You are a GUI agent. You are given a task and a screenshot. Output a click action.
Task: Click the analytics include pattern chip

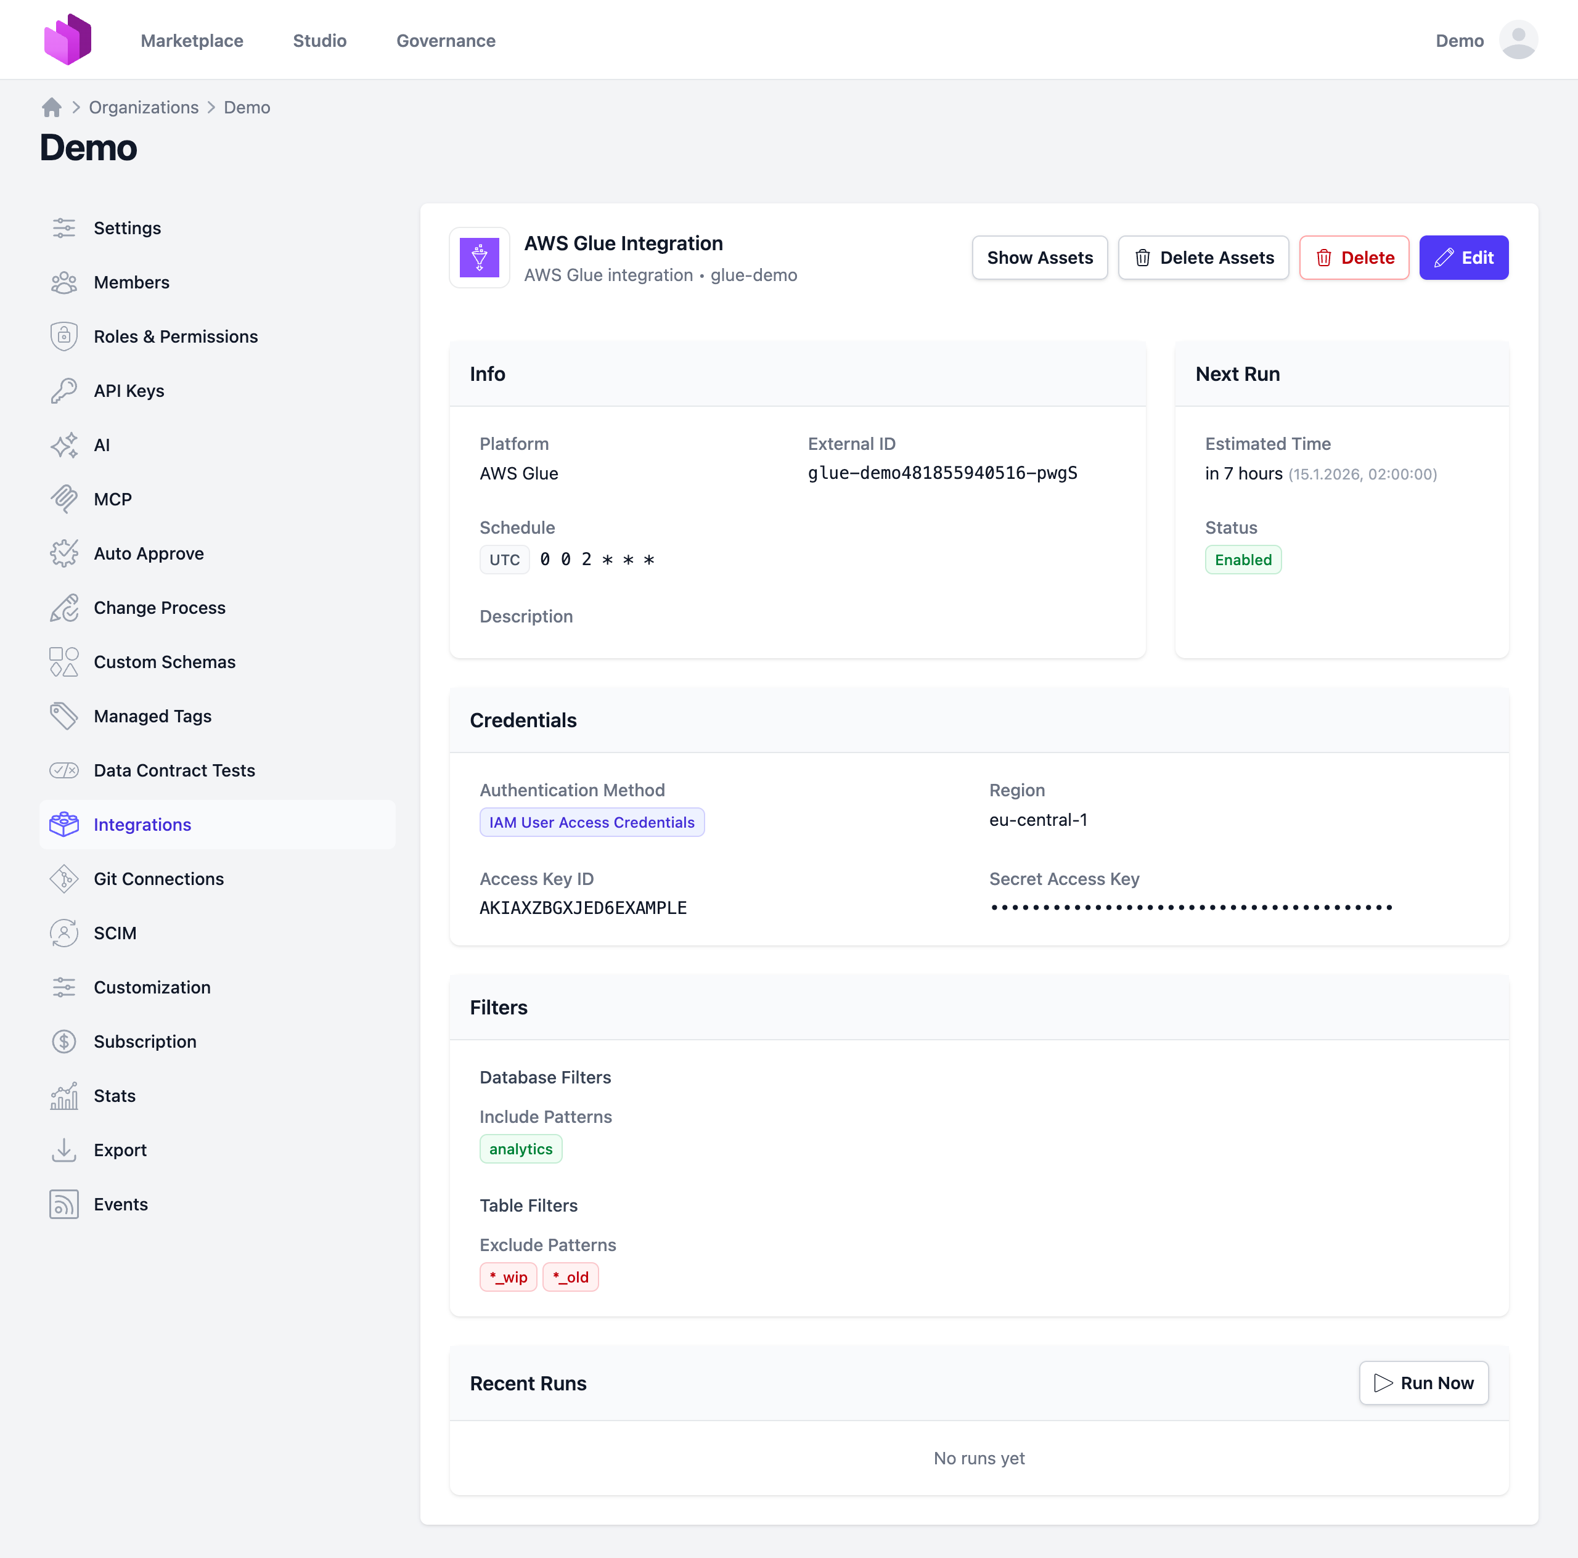click(520, 1148)
